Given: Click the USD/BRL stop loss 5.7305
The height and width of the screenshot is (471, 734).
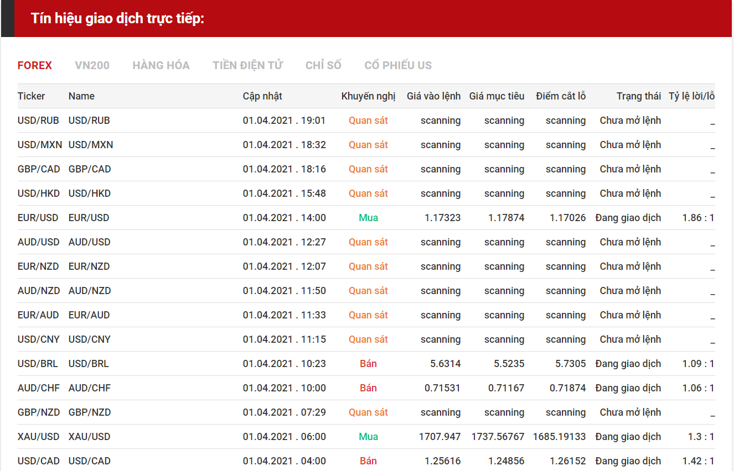Looking at the screenshot, I should point(571,364).
